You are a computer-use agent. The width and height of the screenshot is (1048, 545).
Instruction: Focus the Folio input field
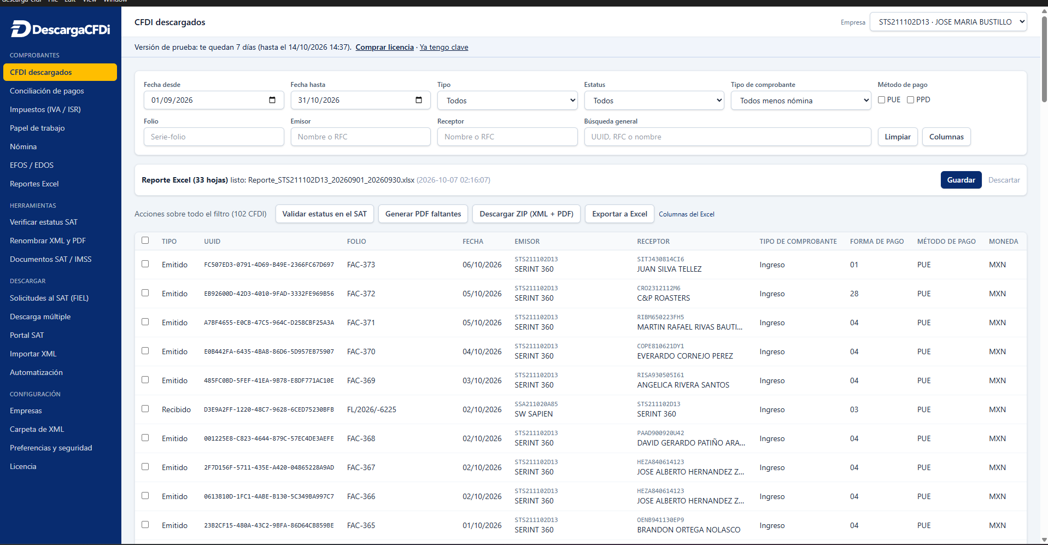(214, 137)
